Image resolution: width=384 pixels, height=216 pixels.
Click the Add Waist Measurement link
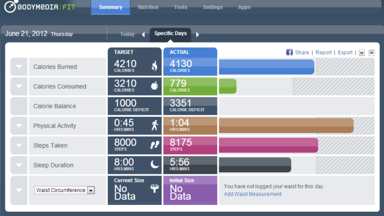point(253,194)
